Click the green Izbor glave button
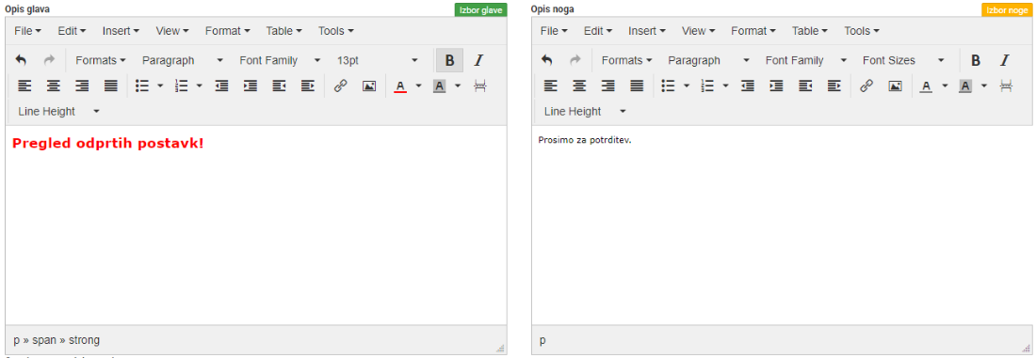Viewport: 1036px width, 358px height. [481, 10]
